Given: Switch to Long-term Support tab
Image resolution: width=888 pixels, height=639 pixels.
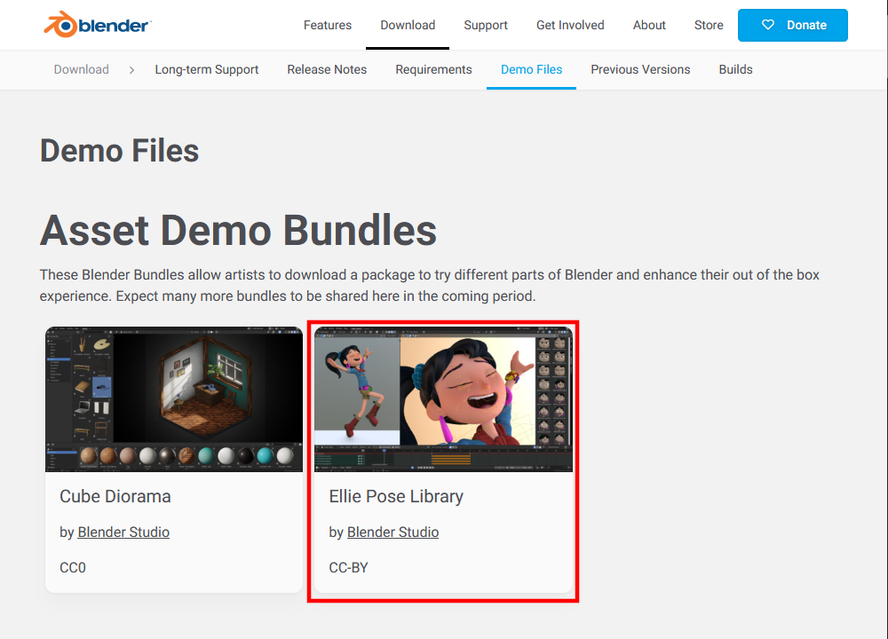Looking at the screenshot, I should [207, 69].
